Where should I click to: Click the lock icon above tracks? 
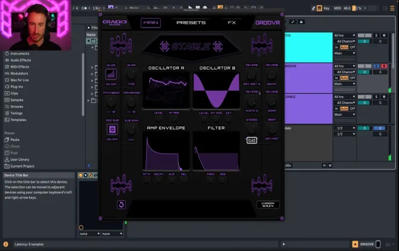pos(301,22)
